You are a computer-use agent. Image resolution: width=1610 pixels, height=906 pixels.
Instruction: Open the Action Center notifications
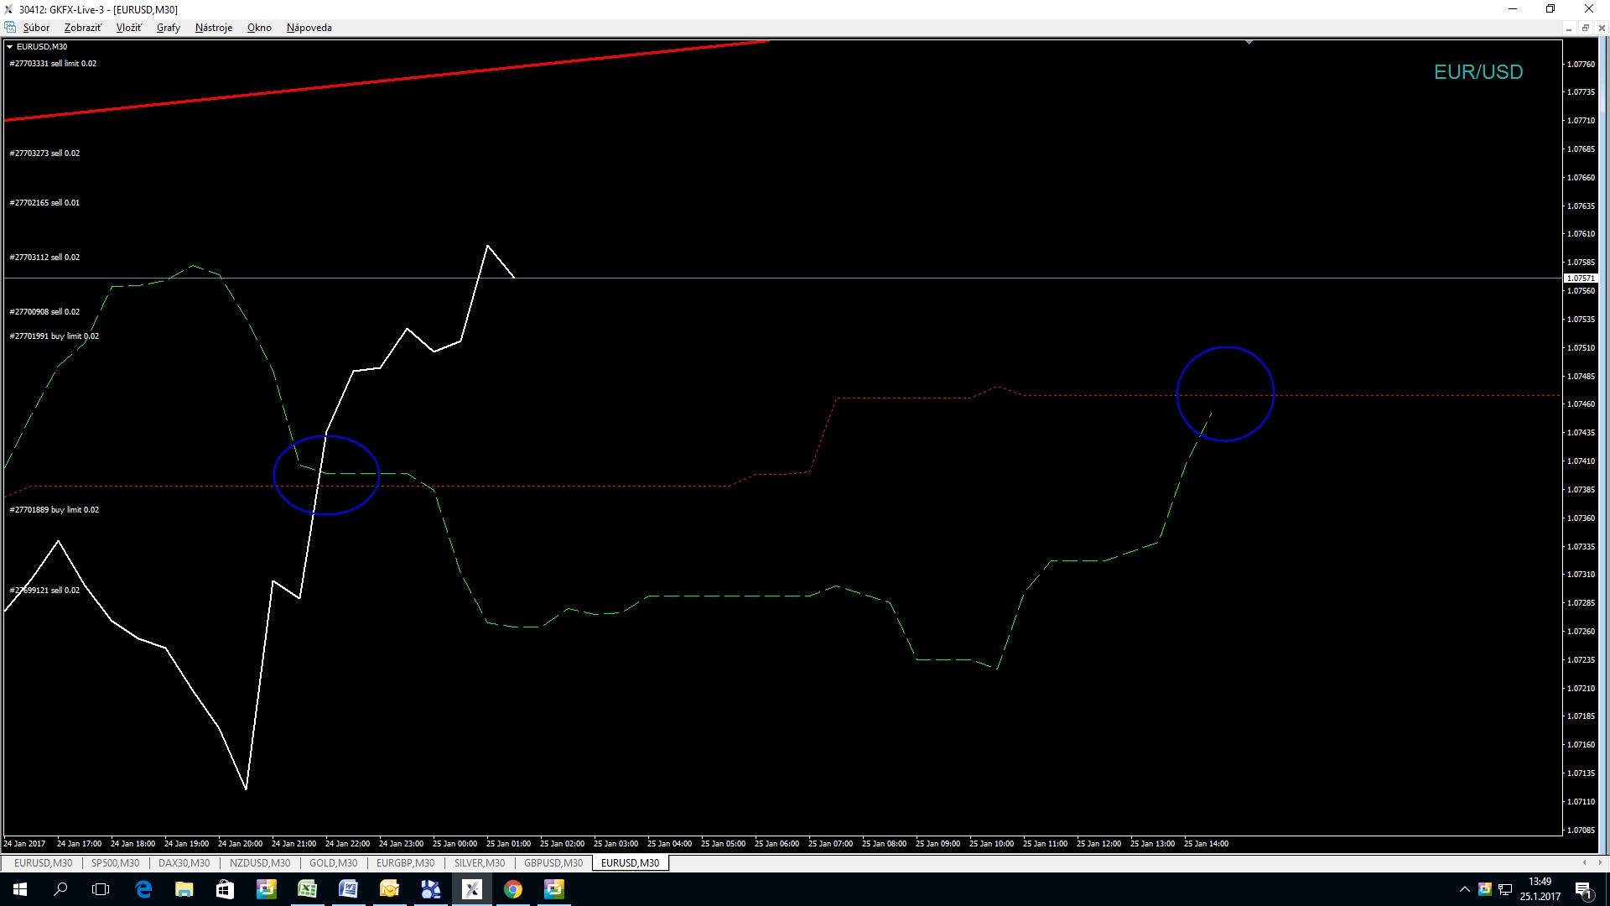[x=1584, y=889]
